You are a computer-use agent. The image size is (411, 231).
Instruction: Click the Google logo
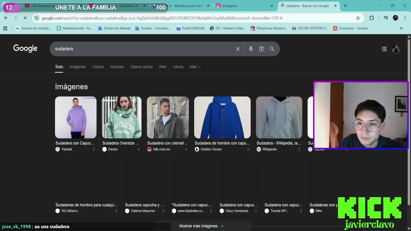point(25,49)
